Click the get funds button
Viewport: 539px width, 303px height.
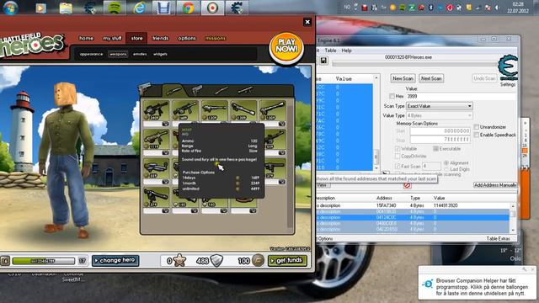[287, 260]
